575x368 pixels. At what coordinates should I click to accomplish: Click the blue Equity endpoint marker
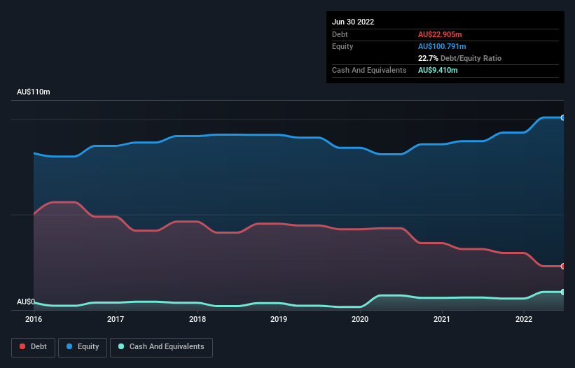pyautogui.click(x=563, y=118)
